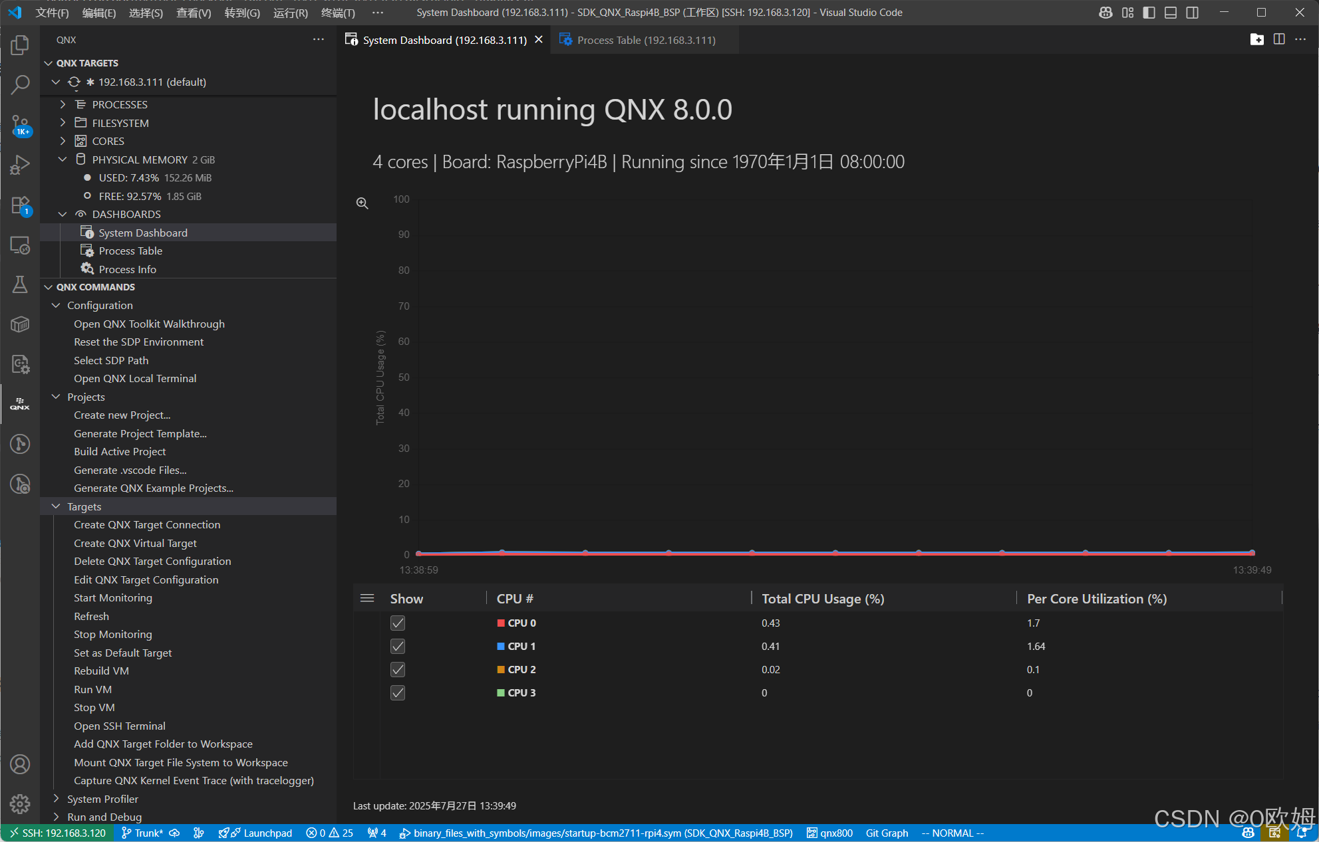
Task: Uncheck the CPU 3 show checkbox
Action: pyautogui.click(x=398, y=692)
